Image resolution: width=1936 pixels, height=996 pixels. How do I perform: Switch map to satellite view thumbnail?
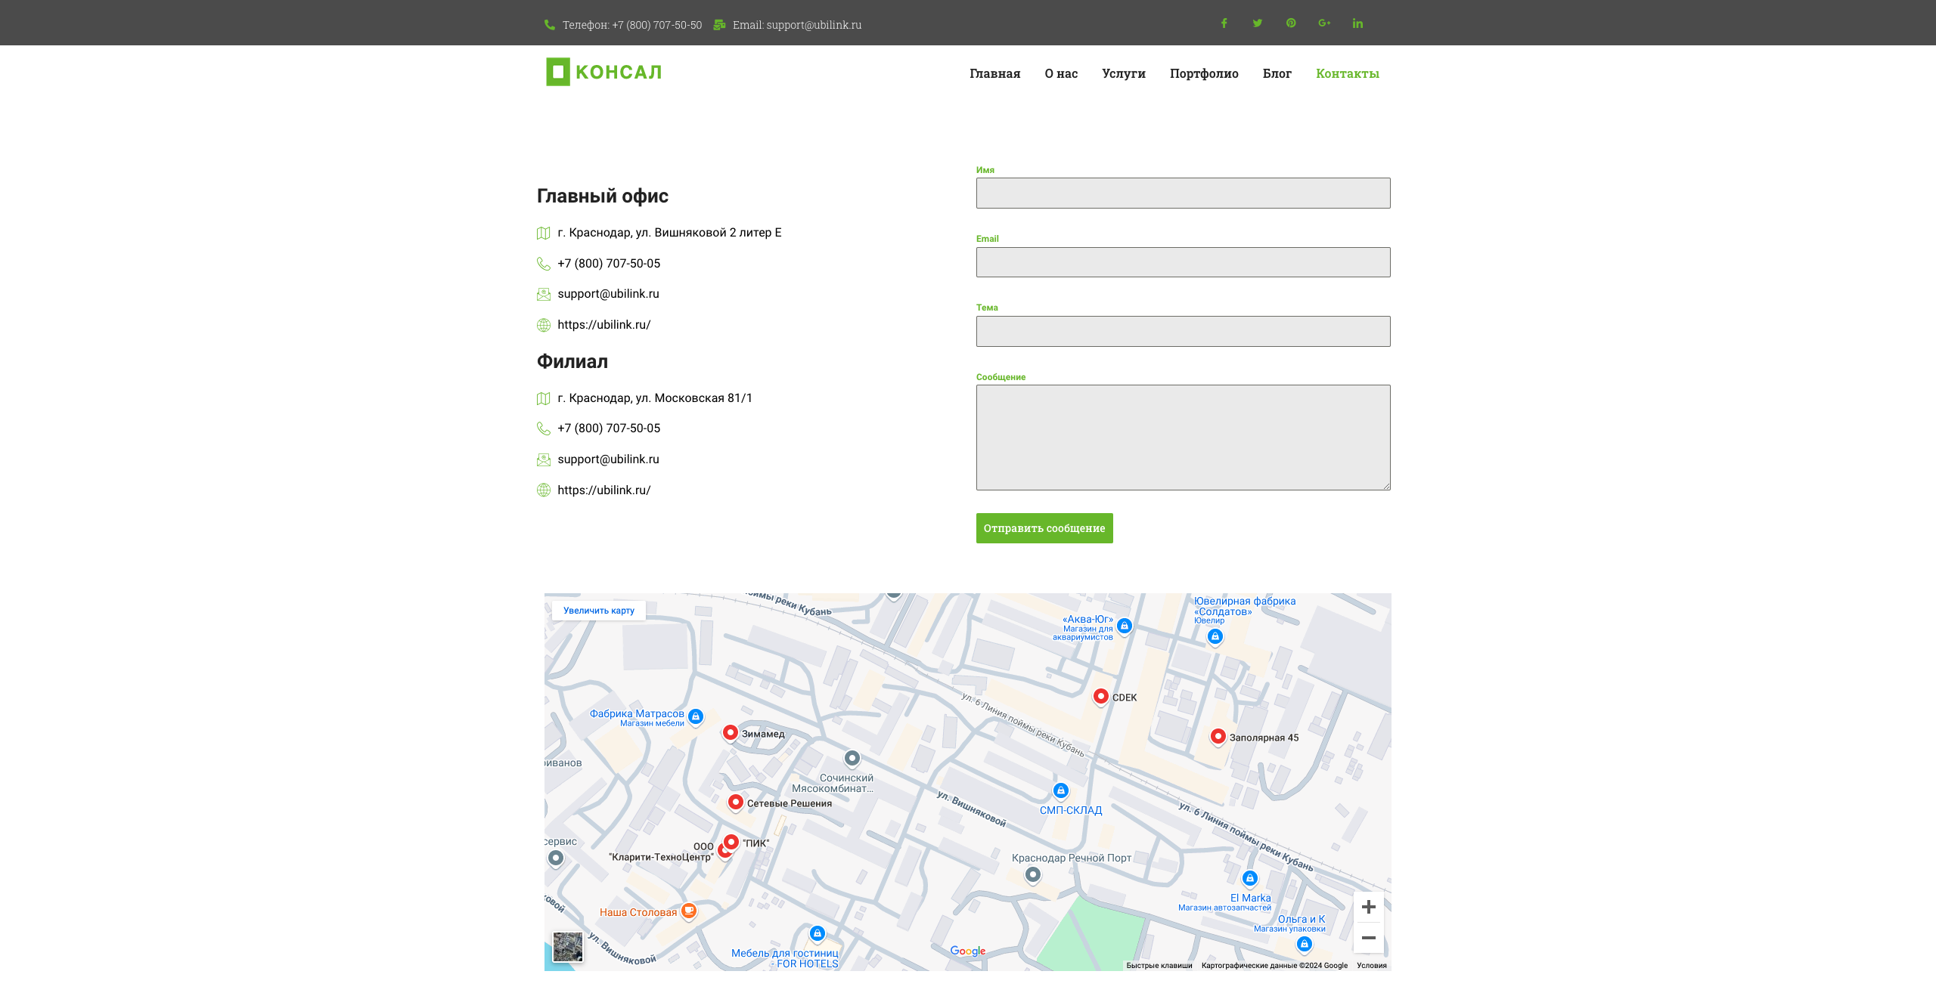(x=567, y=947)
